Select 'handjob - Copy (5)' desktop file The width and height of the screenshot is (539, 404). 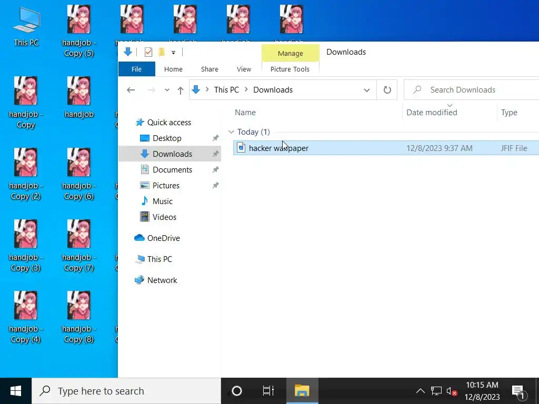79,31
